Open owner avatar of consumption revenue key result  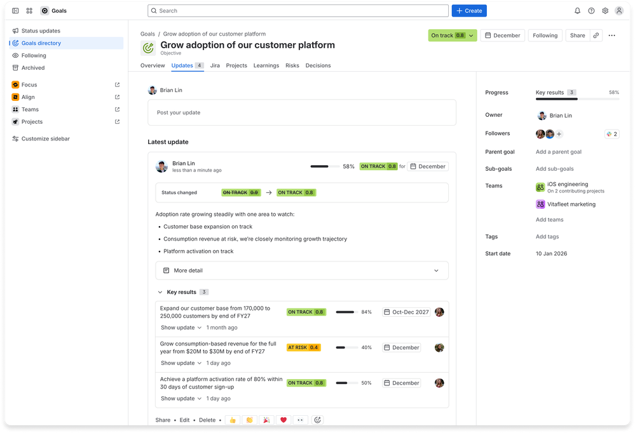coord(439,348)
